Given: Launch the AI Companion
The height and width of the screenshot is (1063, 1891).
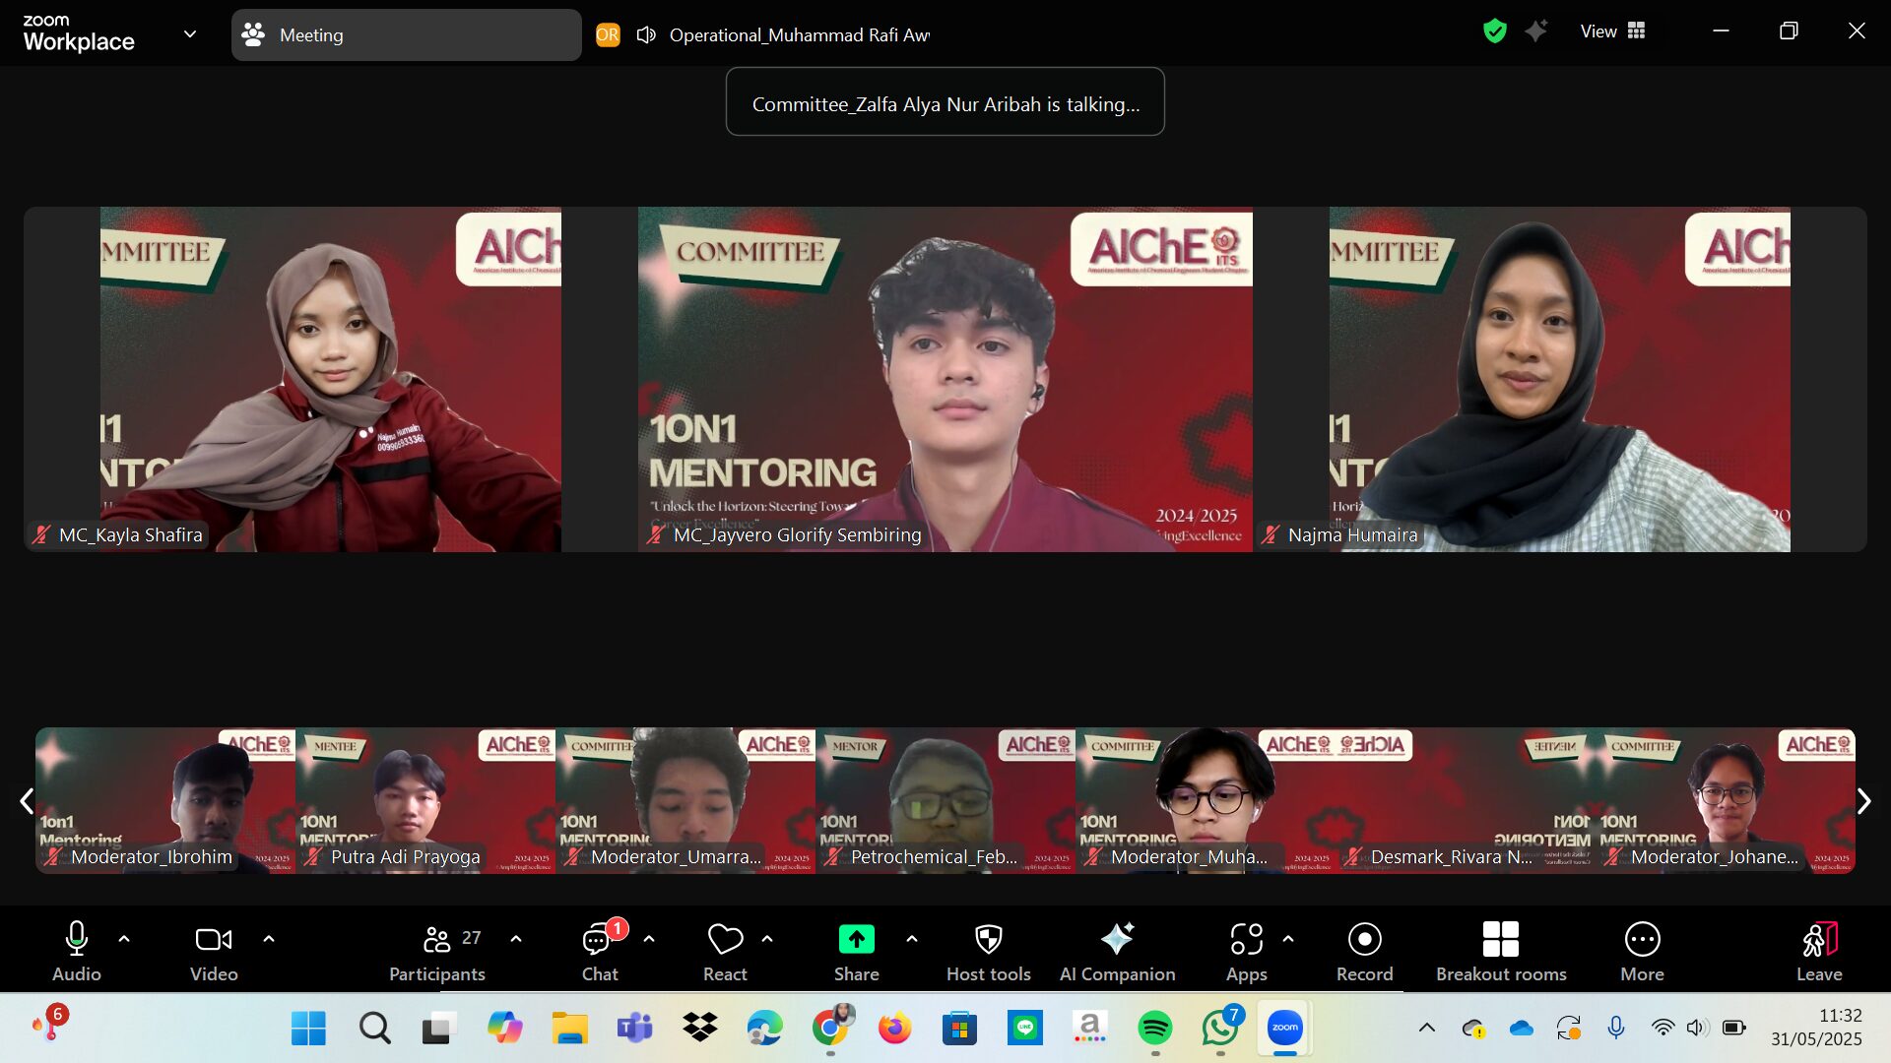Looking at the screenshot, I should click(1117, 951).
